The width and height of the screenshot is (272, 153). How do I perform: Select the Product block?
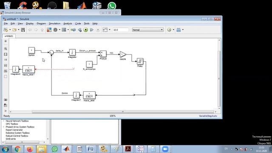(x=103, y=54)
